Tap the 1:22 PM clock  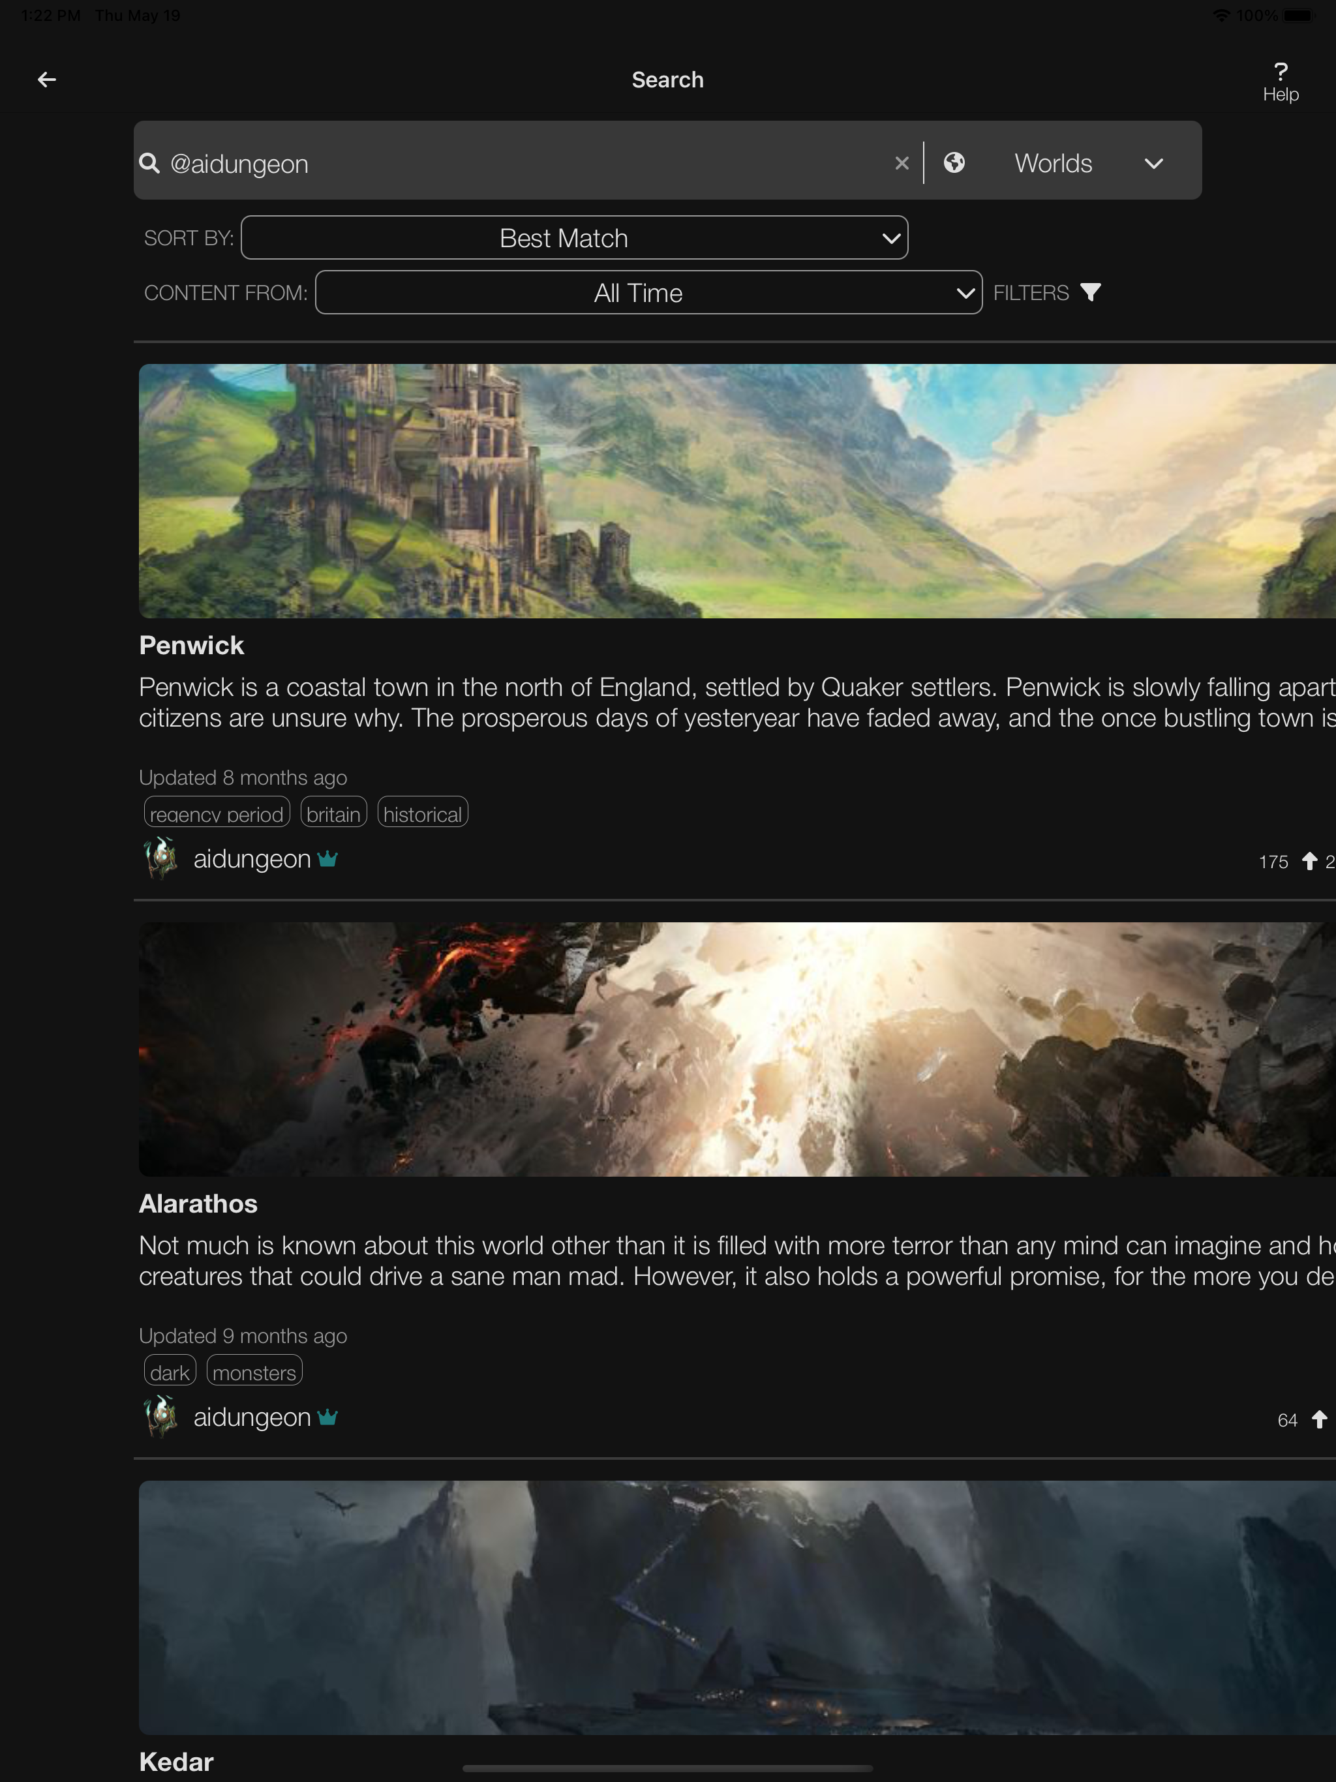[x=51, y=15]
